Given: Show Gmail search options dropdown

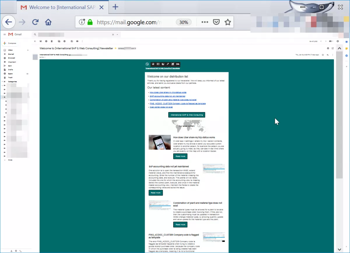Looking at the screenshot, I should pyautogui.click(x=117, y=34).
